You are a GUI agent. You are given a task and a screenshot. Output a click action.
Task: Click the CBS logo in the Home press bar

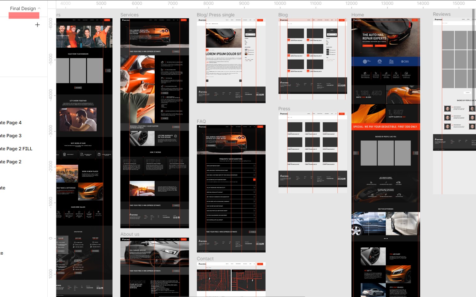(405, 62)
